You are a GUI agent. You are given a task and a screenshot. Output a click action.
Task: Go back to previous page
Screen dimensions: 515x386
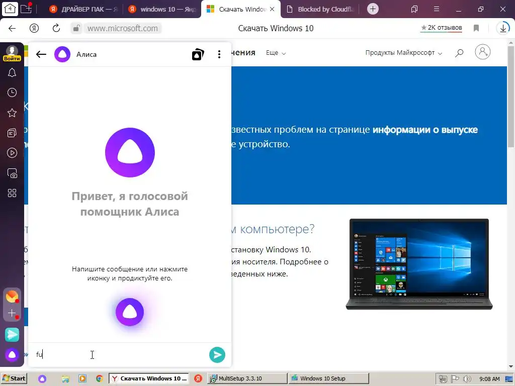(x=12, y=28)
